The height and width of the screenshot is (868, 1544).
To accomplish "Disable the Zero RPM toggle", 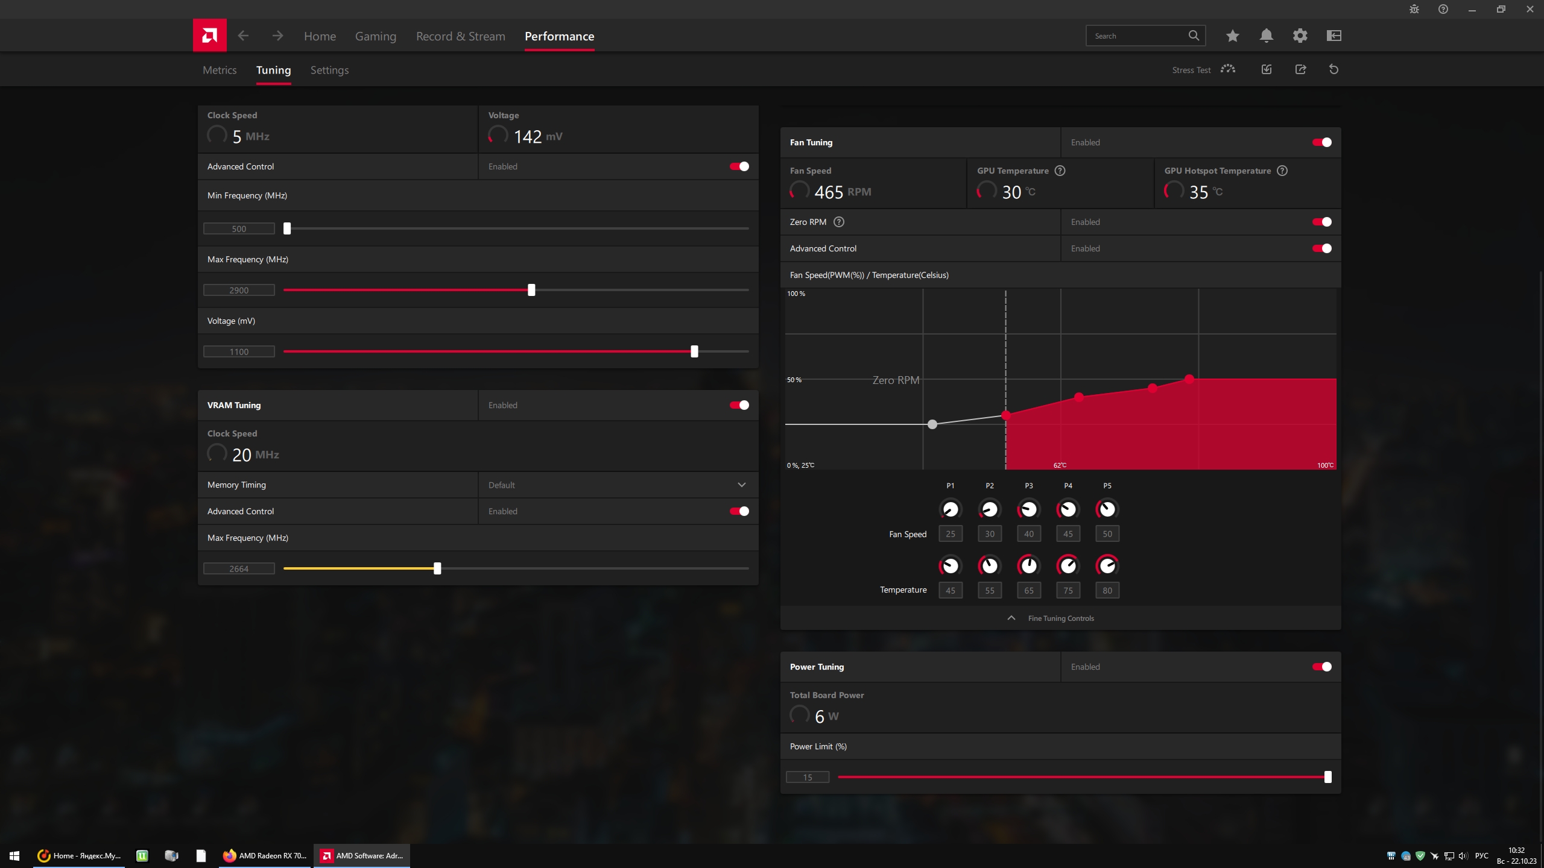I will tap(1321, 222).
